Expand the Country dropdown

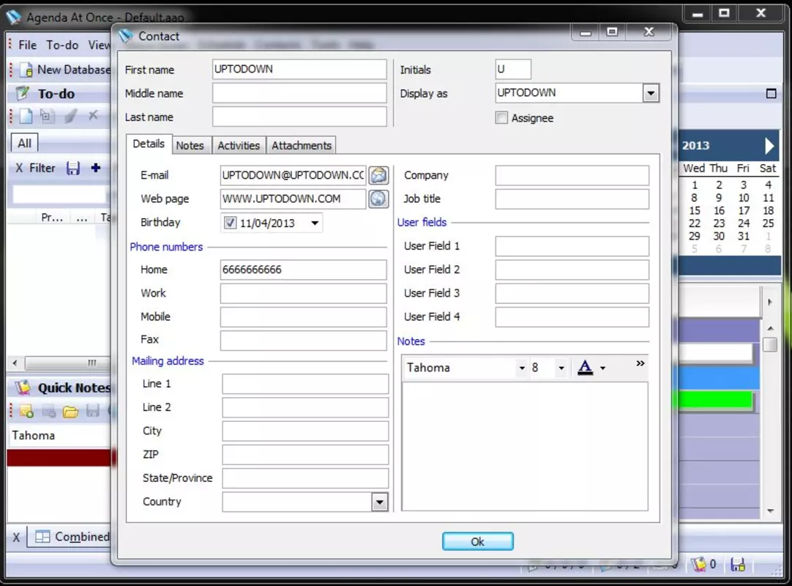pos(379,502)
